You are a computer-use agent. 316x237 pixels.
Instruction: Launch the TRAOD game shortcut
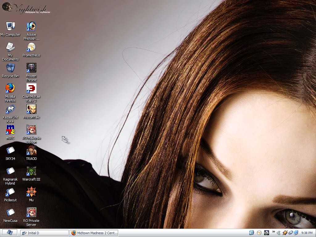pyautogui.click(x=31, y=151)
